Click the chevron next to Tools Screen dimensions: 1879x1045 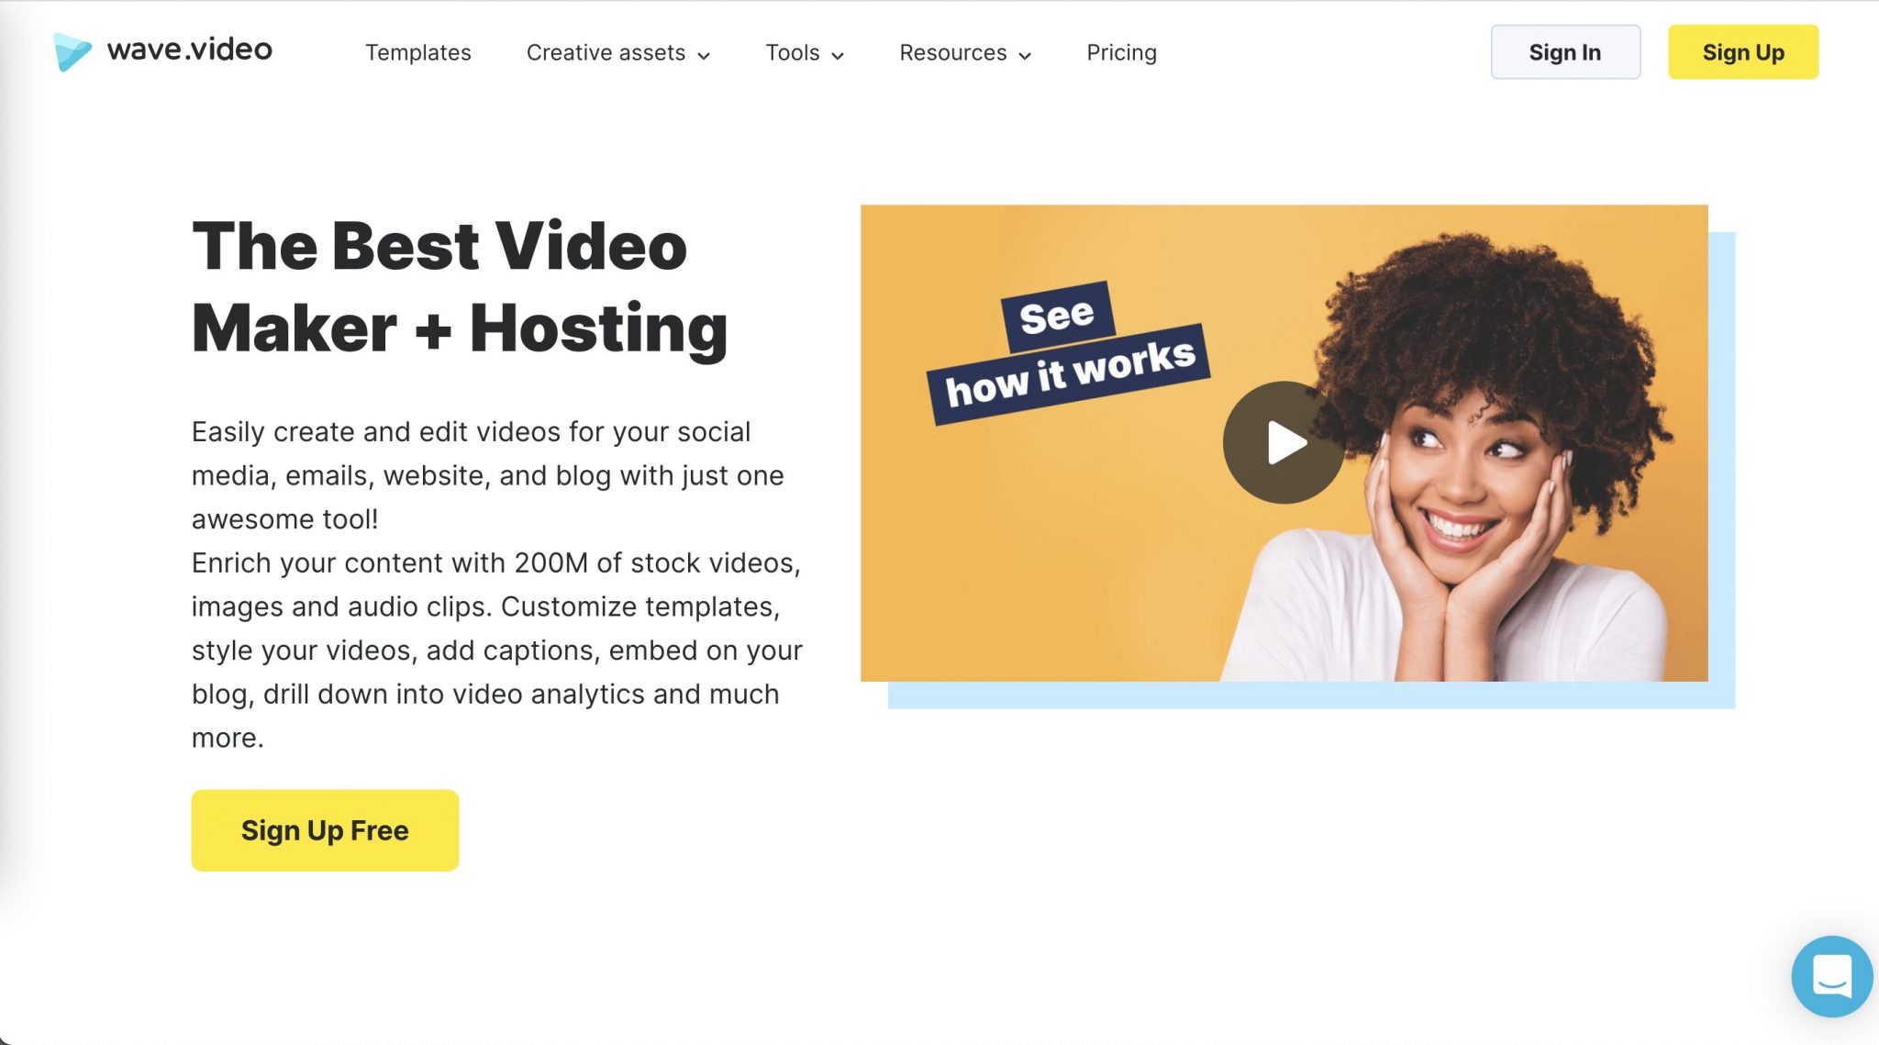838,56
